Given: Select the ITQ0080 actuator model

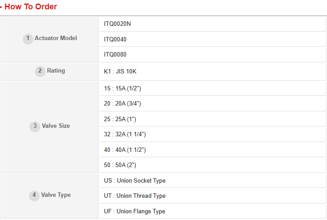Looking at the screenshot, I should (x=115, y=54).
